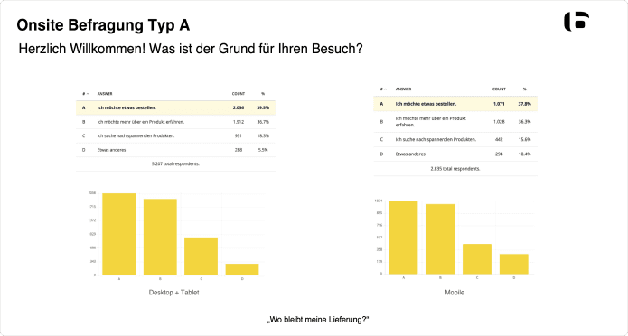
Task: Click bar B in the Desktop + Tablet chart
Action: coord(160,237)
